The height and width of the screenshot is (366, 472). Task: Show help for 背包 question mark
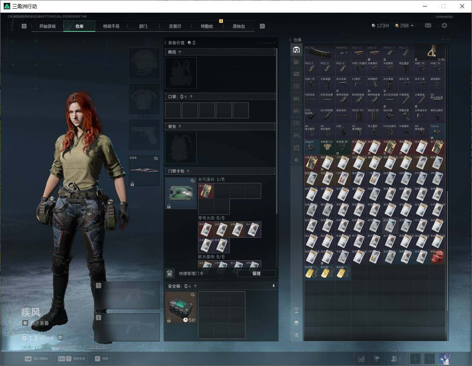[x=180, y=127]
